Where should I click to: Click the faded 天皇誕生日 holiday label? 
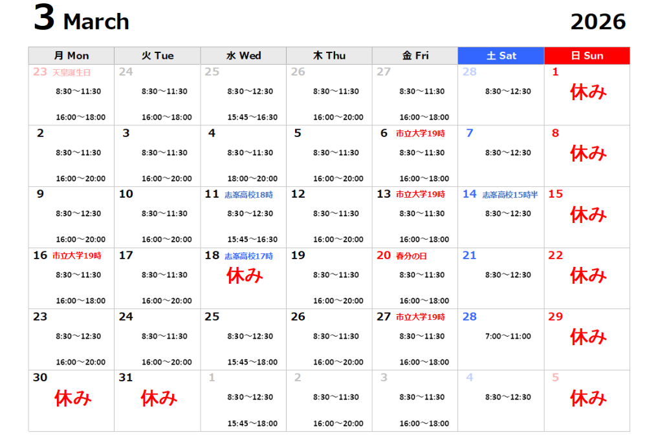coord(72,72)
